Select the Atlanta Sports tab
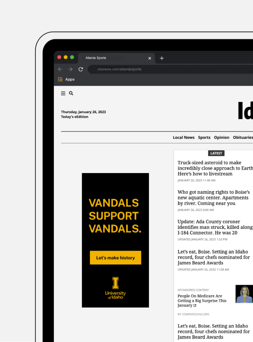 [x=116, y=58]
